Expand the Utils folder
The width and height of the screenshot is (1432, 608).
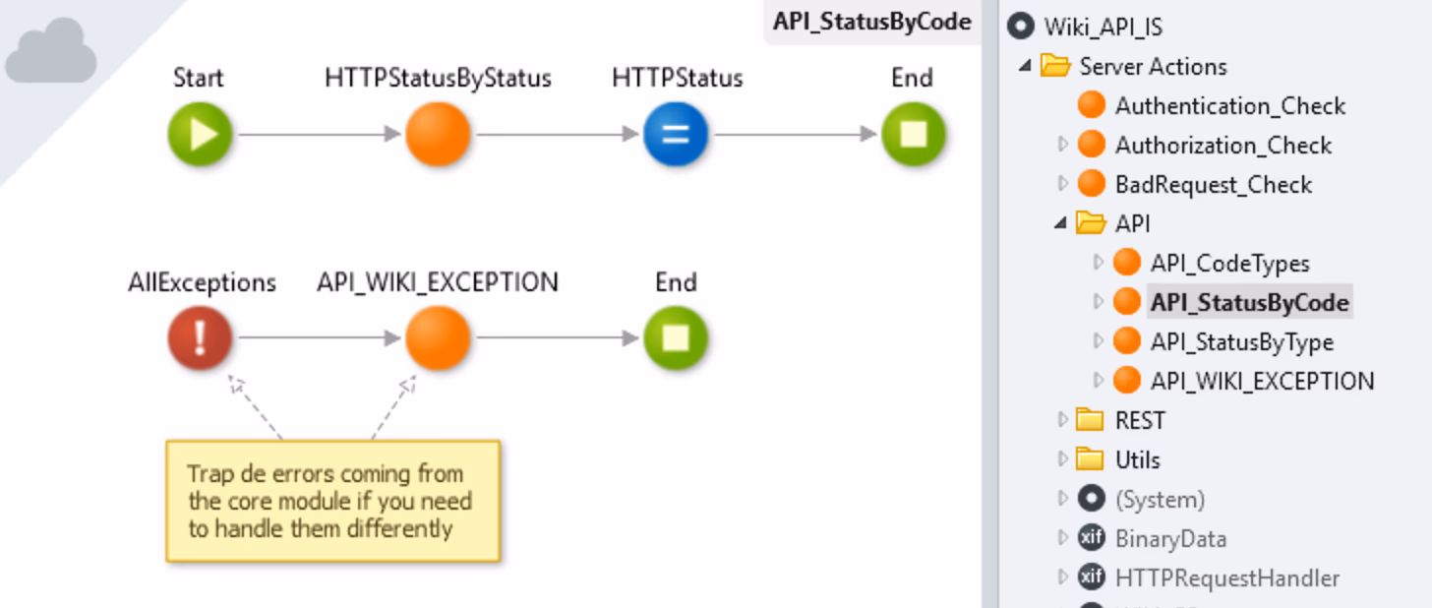[x=1062, y=459]
